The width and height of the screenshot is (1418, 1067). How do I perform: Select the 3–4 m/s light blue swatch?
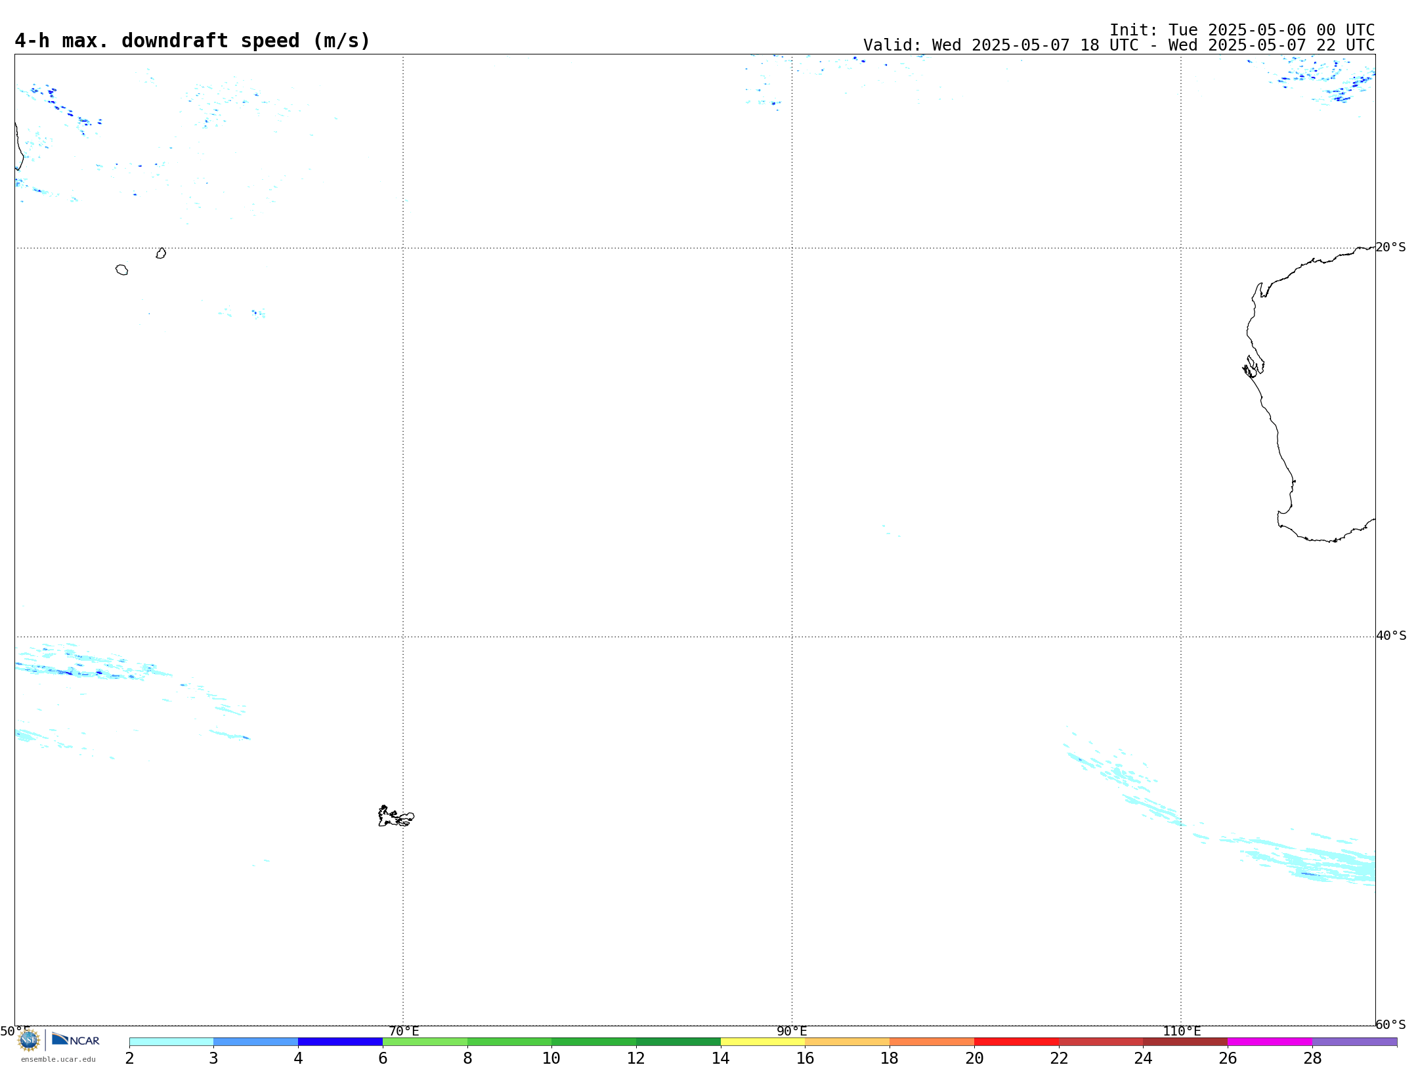point(256,1041)
